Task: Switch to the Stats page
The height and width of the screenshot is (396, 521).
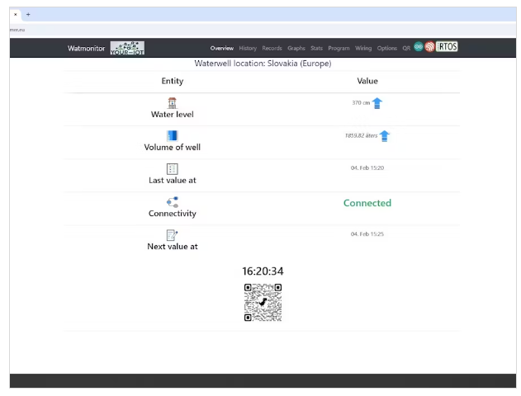Action: pyautogui.click(x=316, y=49)
